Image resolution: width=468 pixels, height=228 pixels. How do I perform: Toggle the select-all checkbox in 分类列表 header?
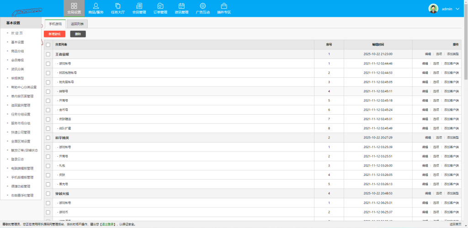pos(48,44)
